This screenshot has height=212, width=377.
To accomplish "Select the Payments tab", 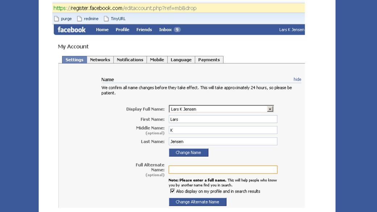I will [209, 59].
